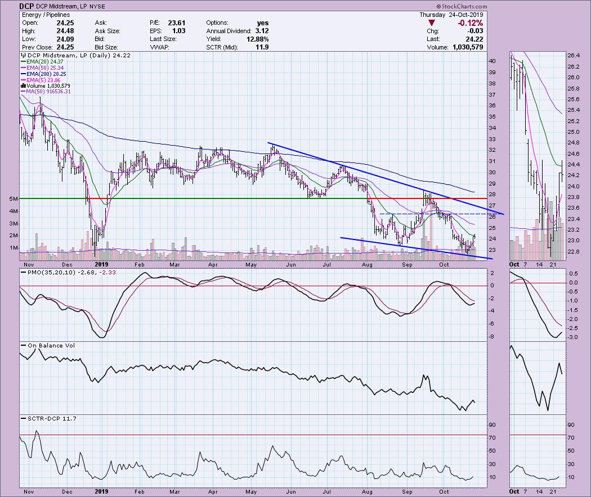The height and width of the screenshot is (497, 591).
Task: Click the 'Energy / Pipelines' sector label
Action: tap(46, 15)
